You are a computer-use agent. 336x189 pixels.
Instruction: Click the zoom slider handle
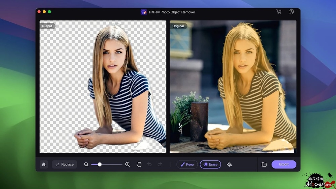click(99, 164)
